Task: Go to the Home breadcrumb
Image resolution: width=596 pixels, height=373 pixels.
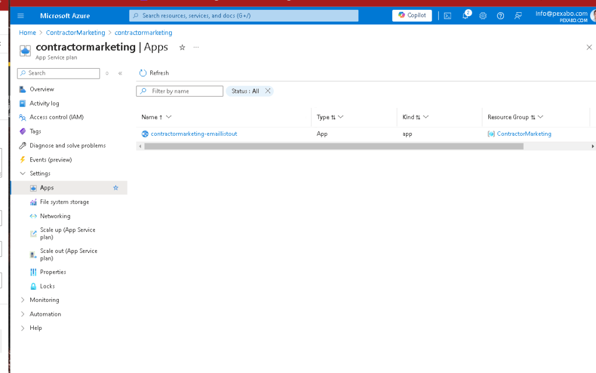Action: (x=27, y=33)
